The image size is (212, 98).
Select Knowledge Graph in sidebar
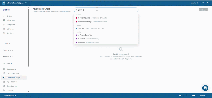click(x=14, y=78)
